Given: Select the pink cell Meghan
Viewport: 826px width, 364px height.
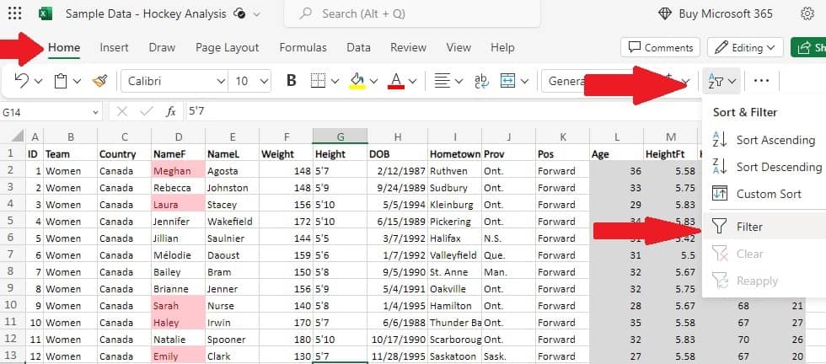Looking at the screenshot, I should 178,171.
